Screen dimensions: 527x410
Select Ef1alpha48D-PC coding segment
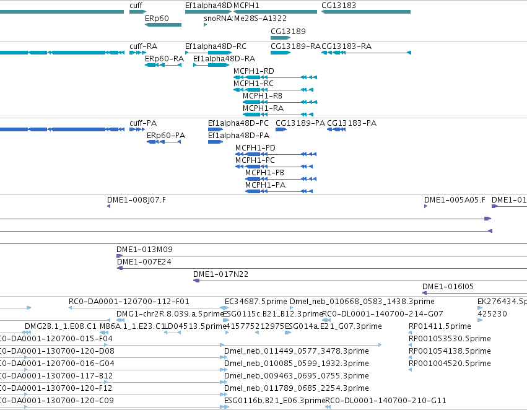click(x=216, y=129)
